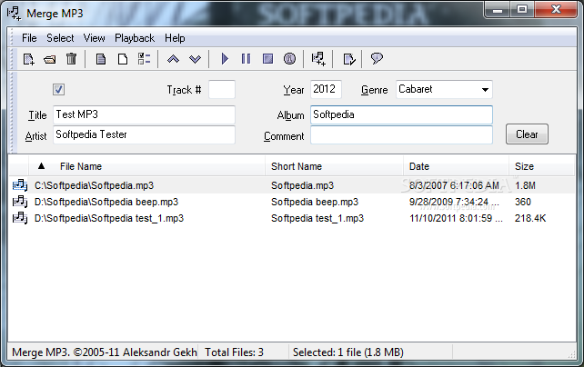Select row D:\Softpedia\Softpedia test_1.mp3
This screenshot has height=367, width=584.
pyautogui.click(x=292, y=218)
